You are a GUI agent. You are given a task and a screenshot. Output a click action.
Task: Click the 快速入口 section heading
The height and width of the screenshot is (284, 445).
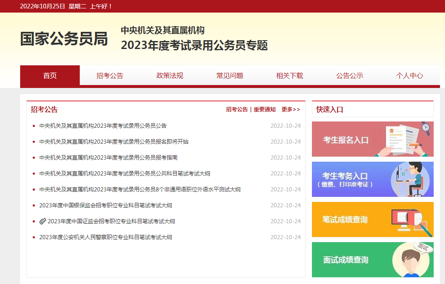pyautogui.click(x=330, y=110)
